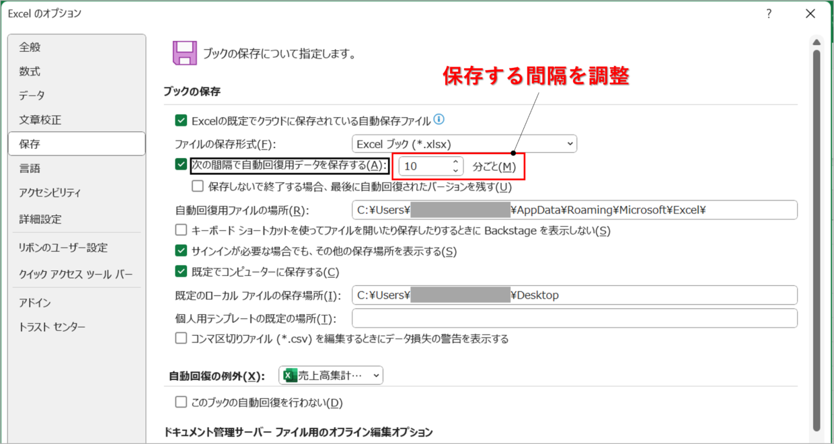This screenshot has height=444, width=834.
Task: Increase auto-recover minutes with up arrow
Action: (x=455, y=161)
